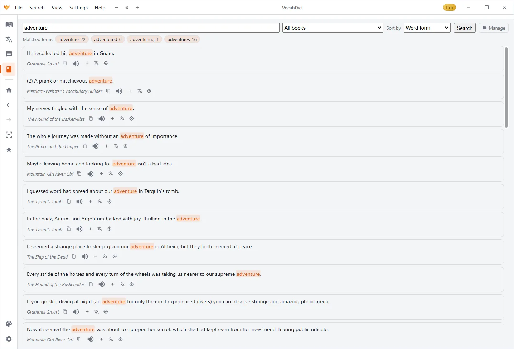Play audio for 'Now it seemed the adventure' sentence
This screenshot has height=349, width=514.
coord(91,339)
